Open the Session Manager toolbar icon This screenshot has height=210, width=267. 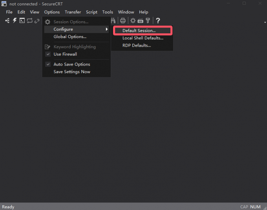coord(7,21)
